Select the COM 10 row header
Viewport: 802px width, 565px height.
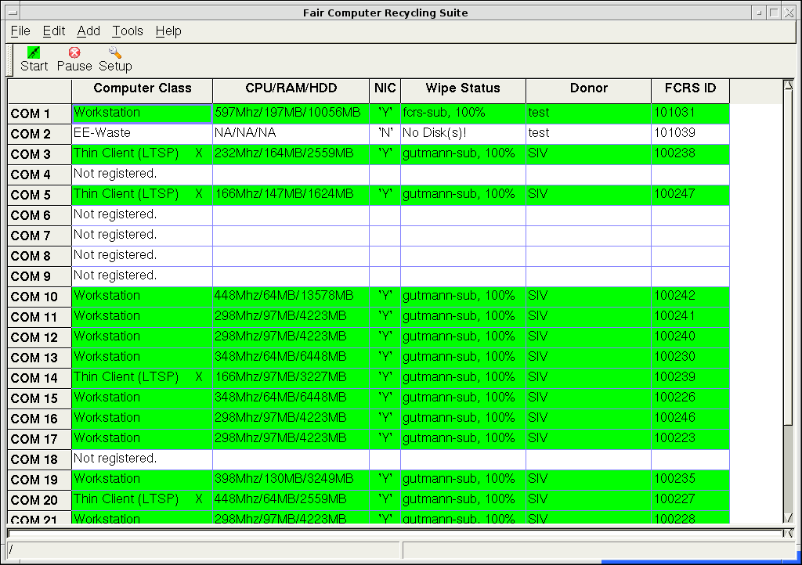(x=39, y=297)
